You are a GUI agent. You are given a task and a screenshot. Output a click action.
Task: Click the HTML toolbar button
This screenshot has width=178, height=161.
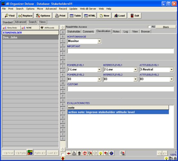pyautogui.click(x=90, y=16)
